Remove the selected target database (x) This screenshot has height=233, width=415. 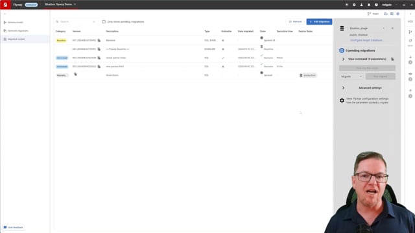tap(392, 28)
